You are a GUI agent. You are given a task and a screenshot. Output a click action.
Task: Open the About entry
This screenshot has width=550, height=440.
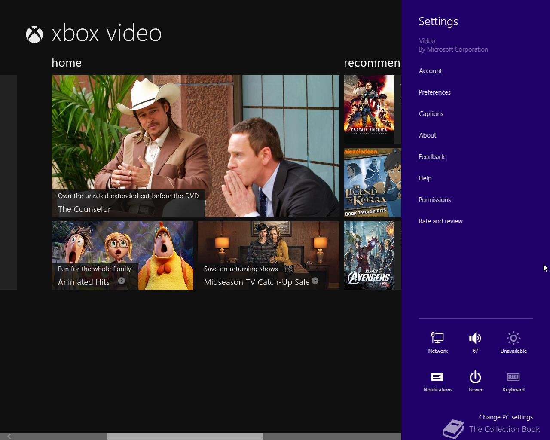coord(428,135)
